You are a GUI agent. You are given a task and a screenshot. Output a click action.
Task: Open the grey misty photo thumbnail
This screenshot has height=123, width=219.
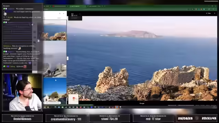[55, 59]
